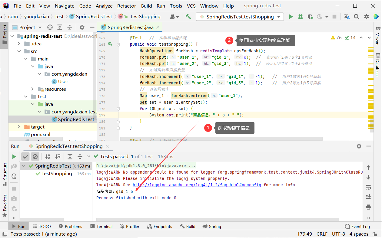Click scroll to end icon beside console

click(368, 197)
